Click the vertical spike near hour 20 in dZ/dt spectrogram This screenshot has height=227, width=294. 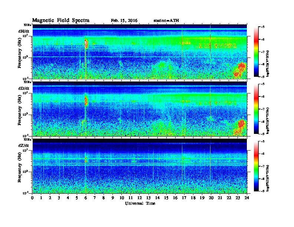click(x=210, y=161)
